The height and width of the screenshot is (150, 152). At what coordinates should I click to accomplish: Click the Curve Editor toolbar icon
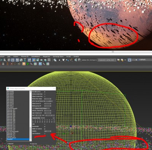coord(21,60)
